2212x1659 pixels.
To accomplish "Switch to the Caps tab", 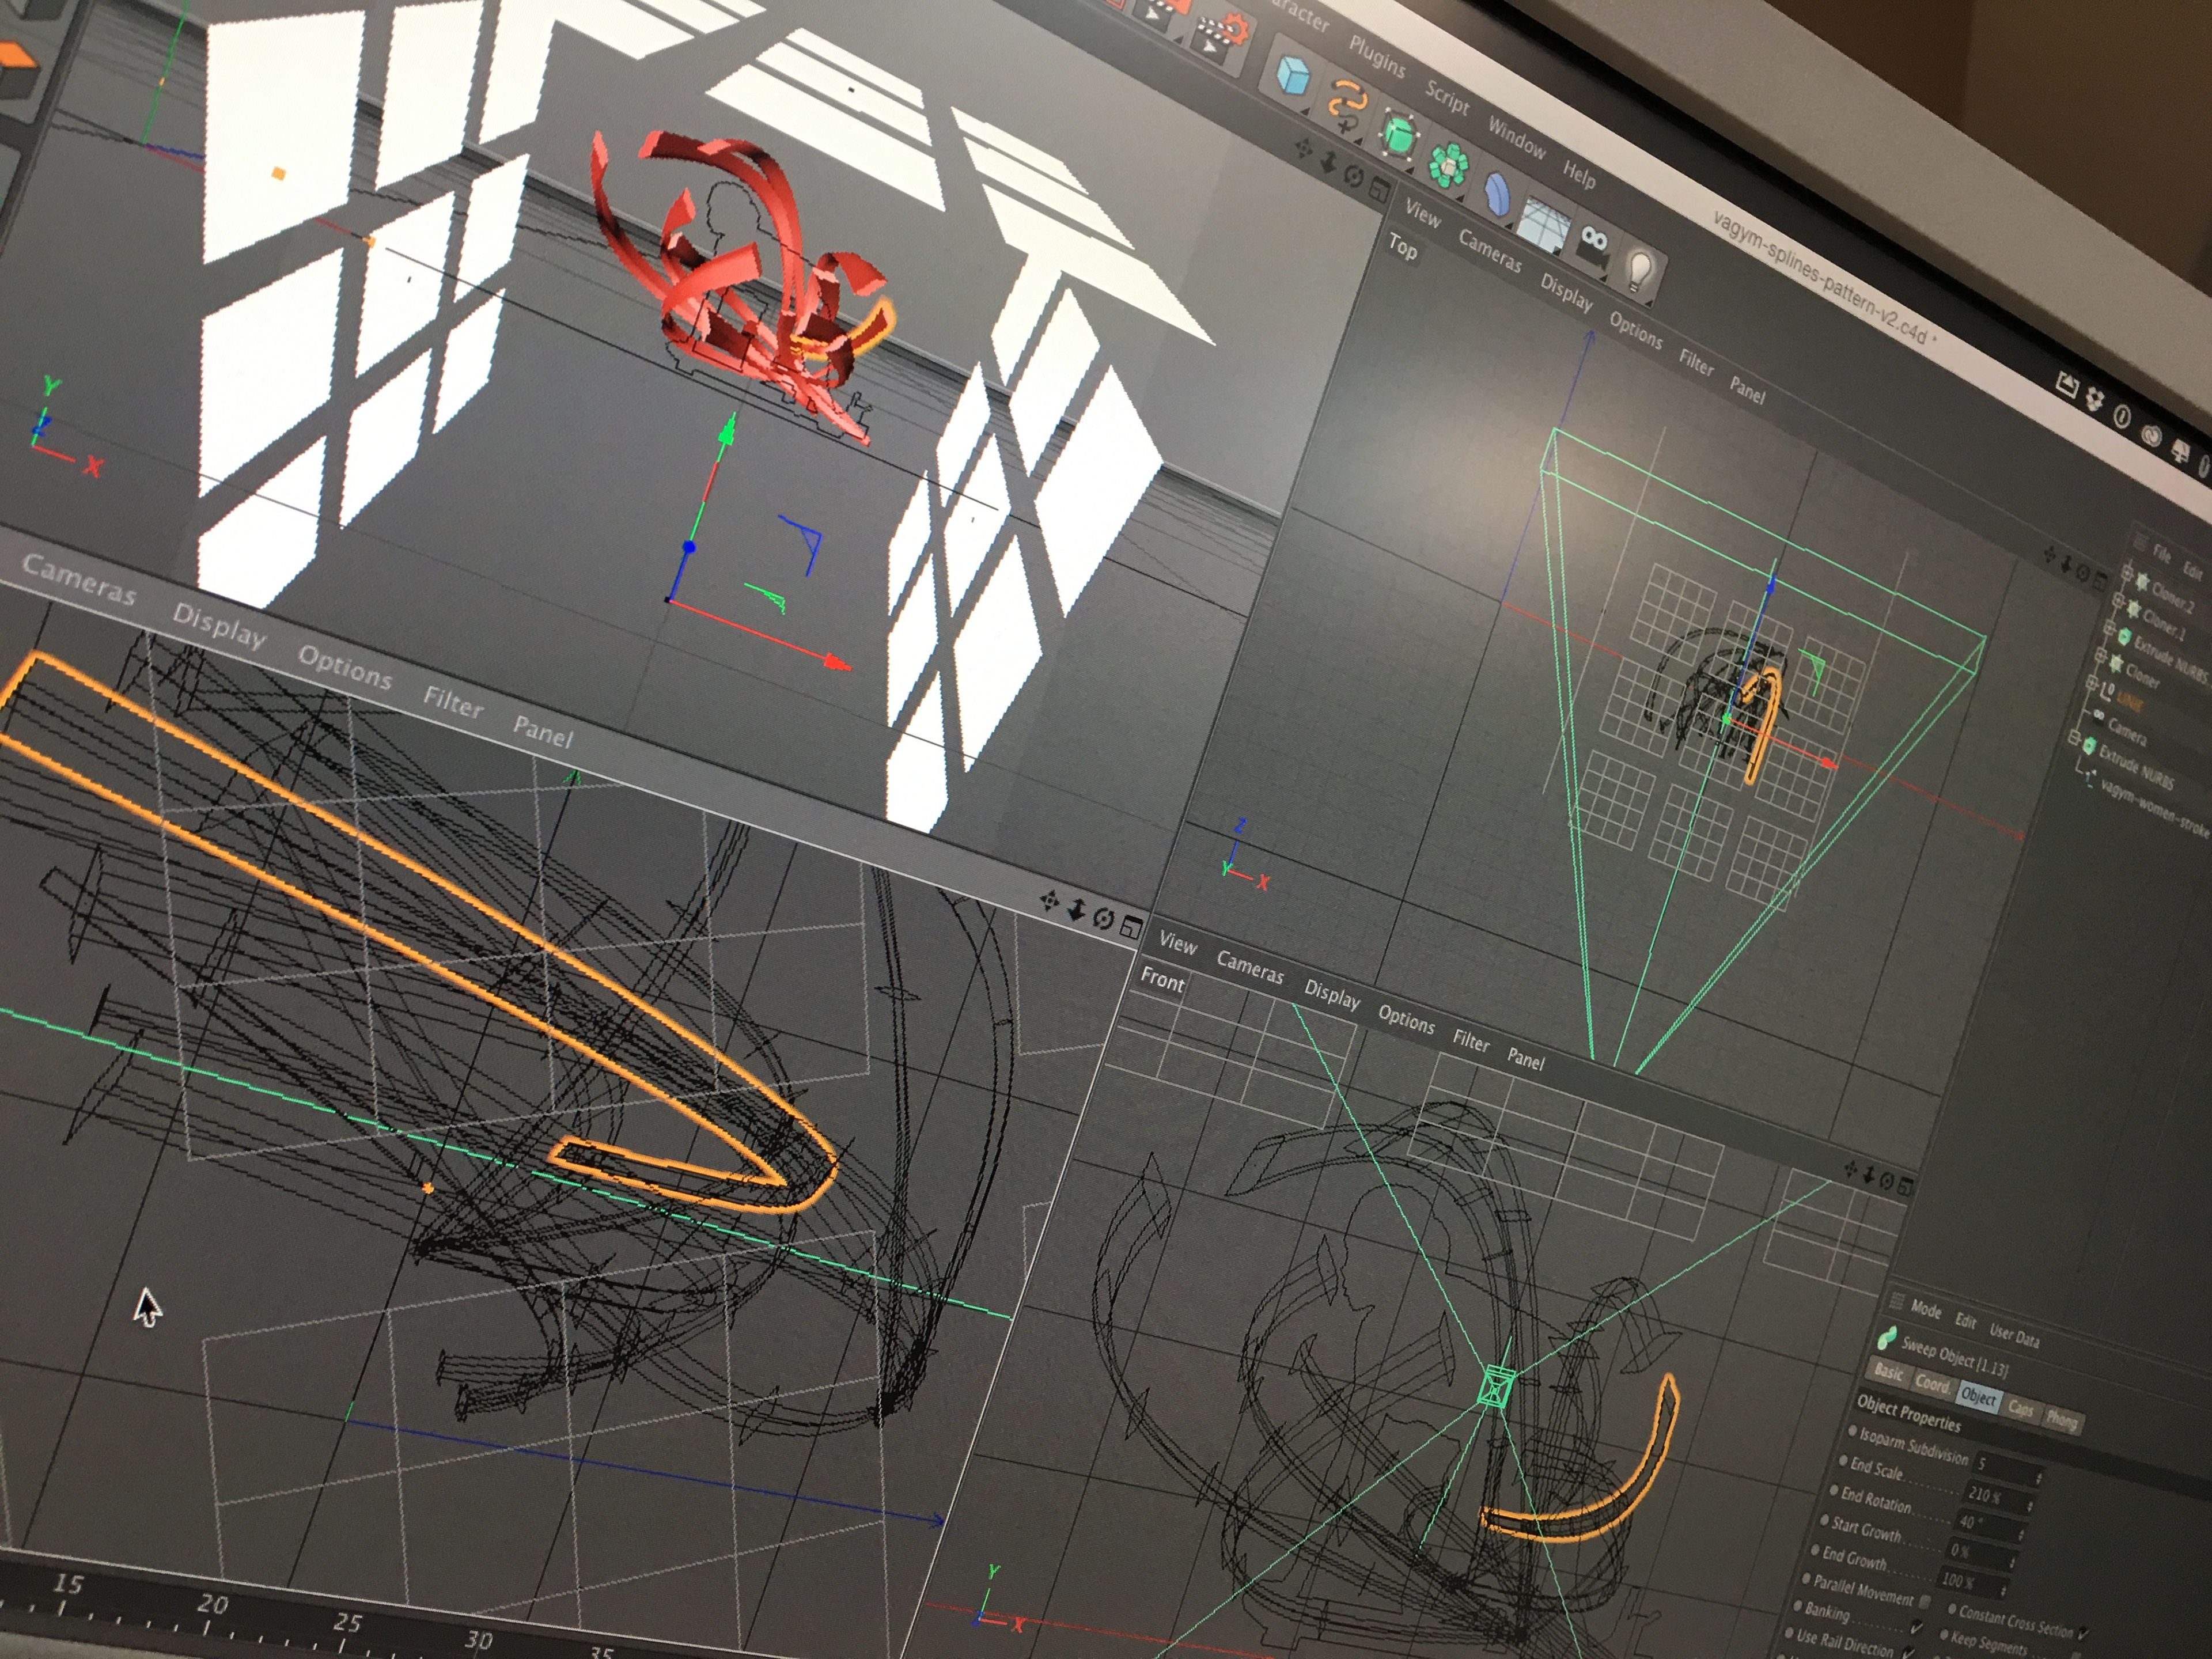I will click(x=2020, y=1409).
